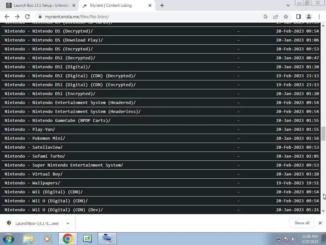Screen dimensions: 326x245
Task: Open Nintendo DSi (Encrypted) folder
Action: coord(50,94)
